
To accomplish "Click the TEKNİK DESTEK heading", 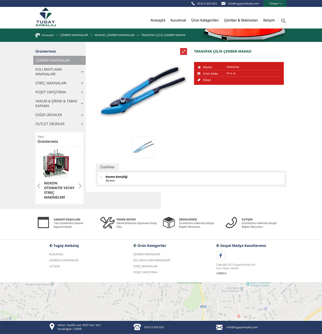I will pyautogui.click(x=126, y=219).
